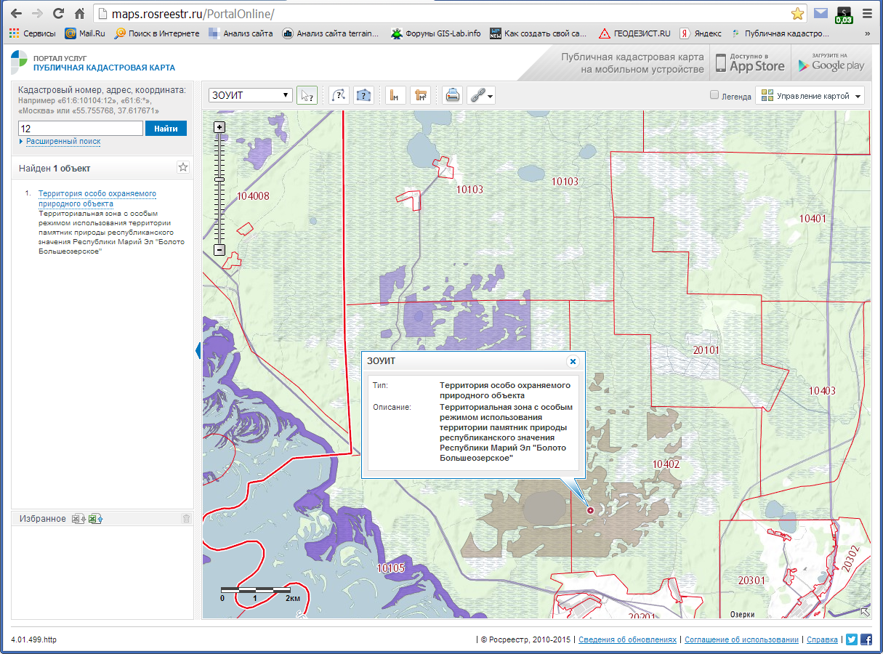Viewport: 883px width, 654px height.
Task: Open the Яндекс bookmark
Action: coord(701,33)
